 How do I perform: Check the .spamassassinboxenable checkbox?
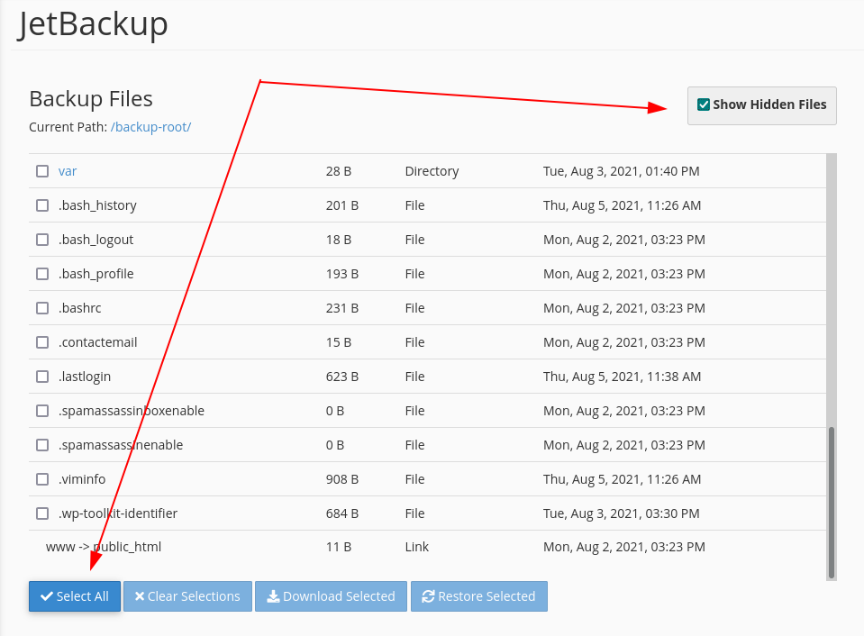click(x=42, y=411)
